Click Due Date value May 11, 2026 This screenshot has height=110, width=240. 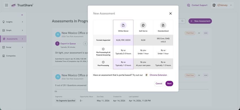(x=103, y=100)
